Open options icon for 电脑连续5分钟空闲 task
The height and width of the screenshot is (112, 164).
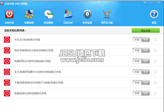(x=155, y=93)
